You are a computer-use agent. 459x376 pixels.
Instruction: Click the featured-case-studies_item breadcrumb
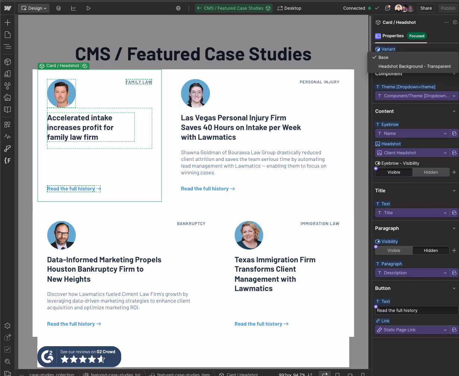click(180, 374)
